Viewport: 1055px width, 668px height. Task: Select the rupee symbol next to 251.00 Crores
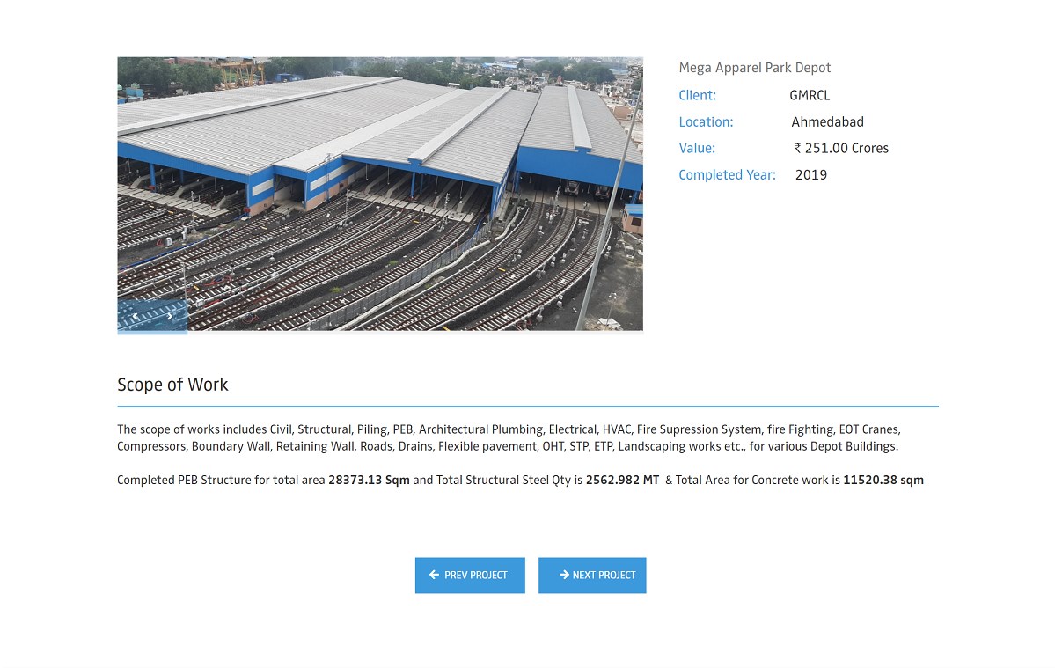[x=797, y=148]
